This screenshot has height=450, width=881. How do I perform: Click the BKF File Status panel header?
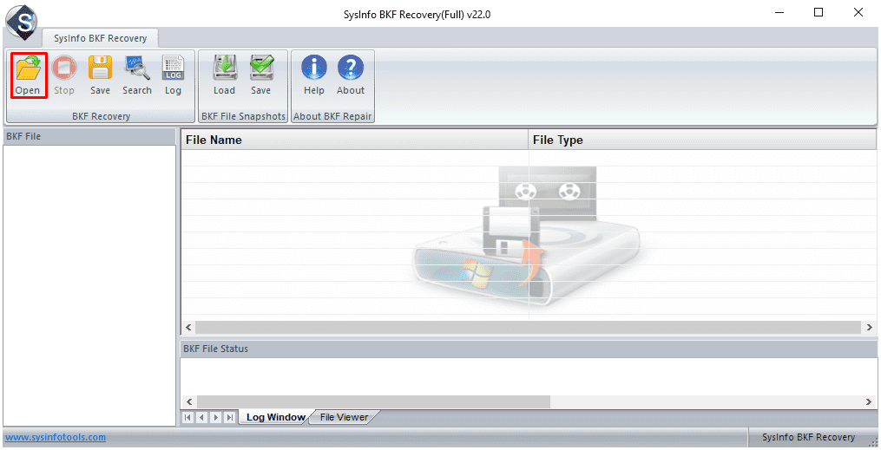point(528,349)
